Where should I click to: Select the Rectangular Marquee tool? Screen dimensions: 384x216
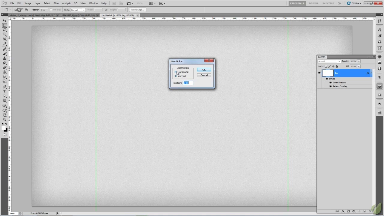click(x=4, y=25)
